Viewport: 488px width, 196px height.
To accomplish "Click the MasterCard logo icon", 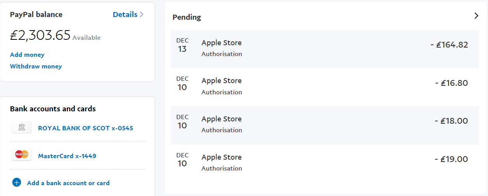I will pos(22,155).
